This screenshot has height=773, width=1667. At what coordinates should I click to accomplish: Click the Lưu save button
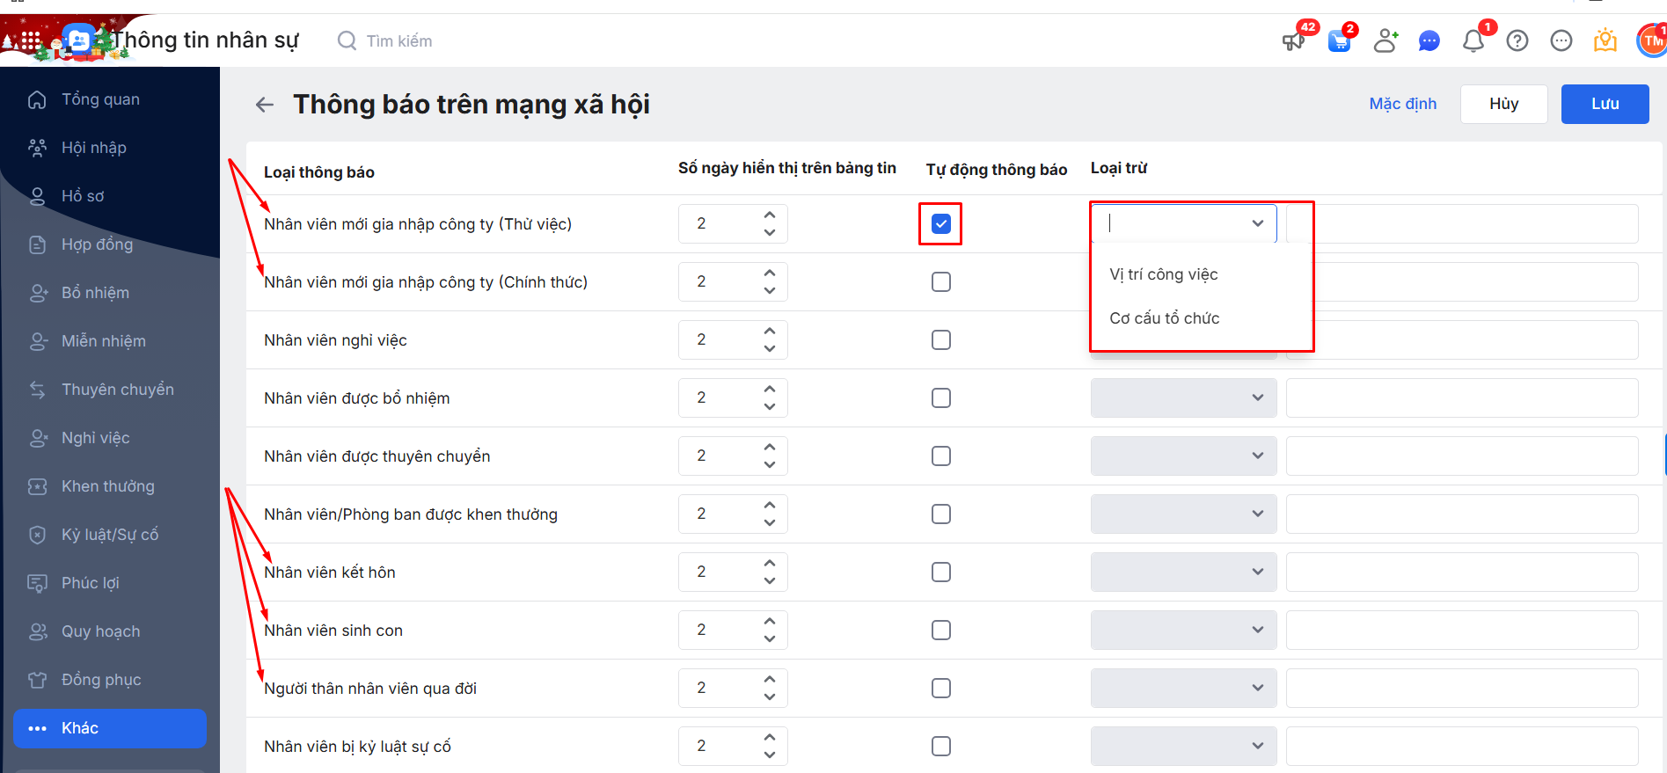coord(1605,104)
